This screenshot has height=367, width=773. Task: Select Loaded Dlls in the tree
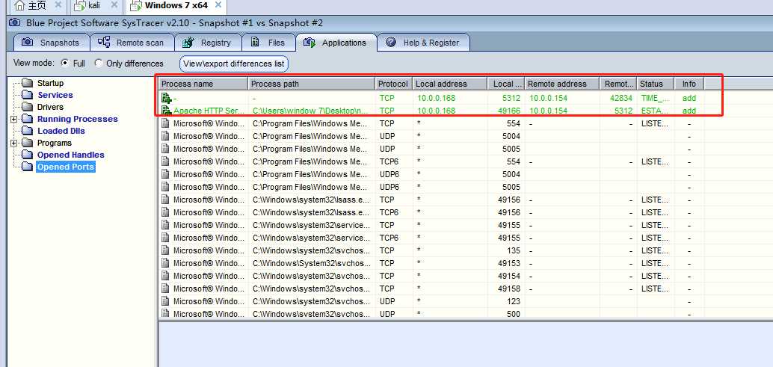61,131
